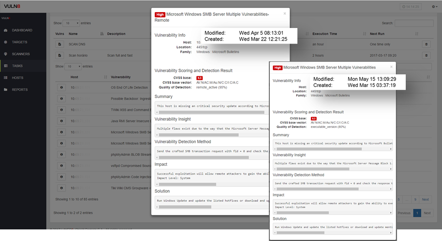Open info icon for OS End Of Life Detection
The width and height of the screenshot is (442, 241).
click(x=61, y=87)
